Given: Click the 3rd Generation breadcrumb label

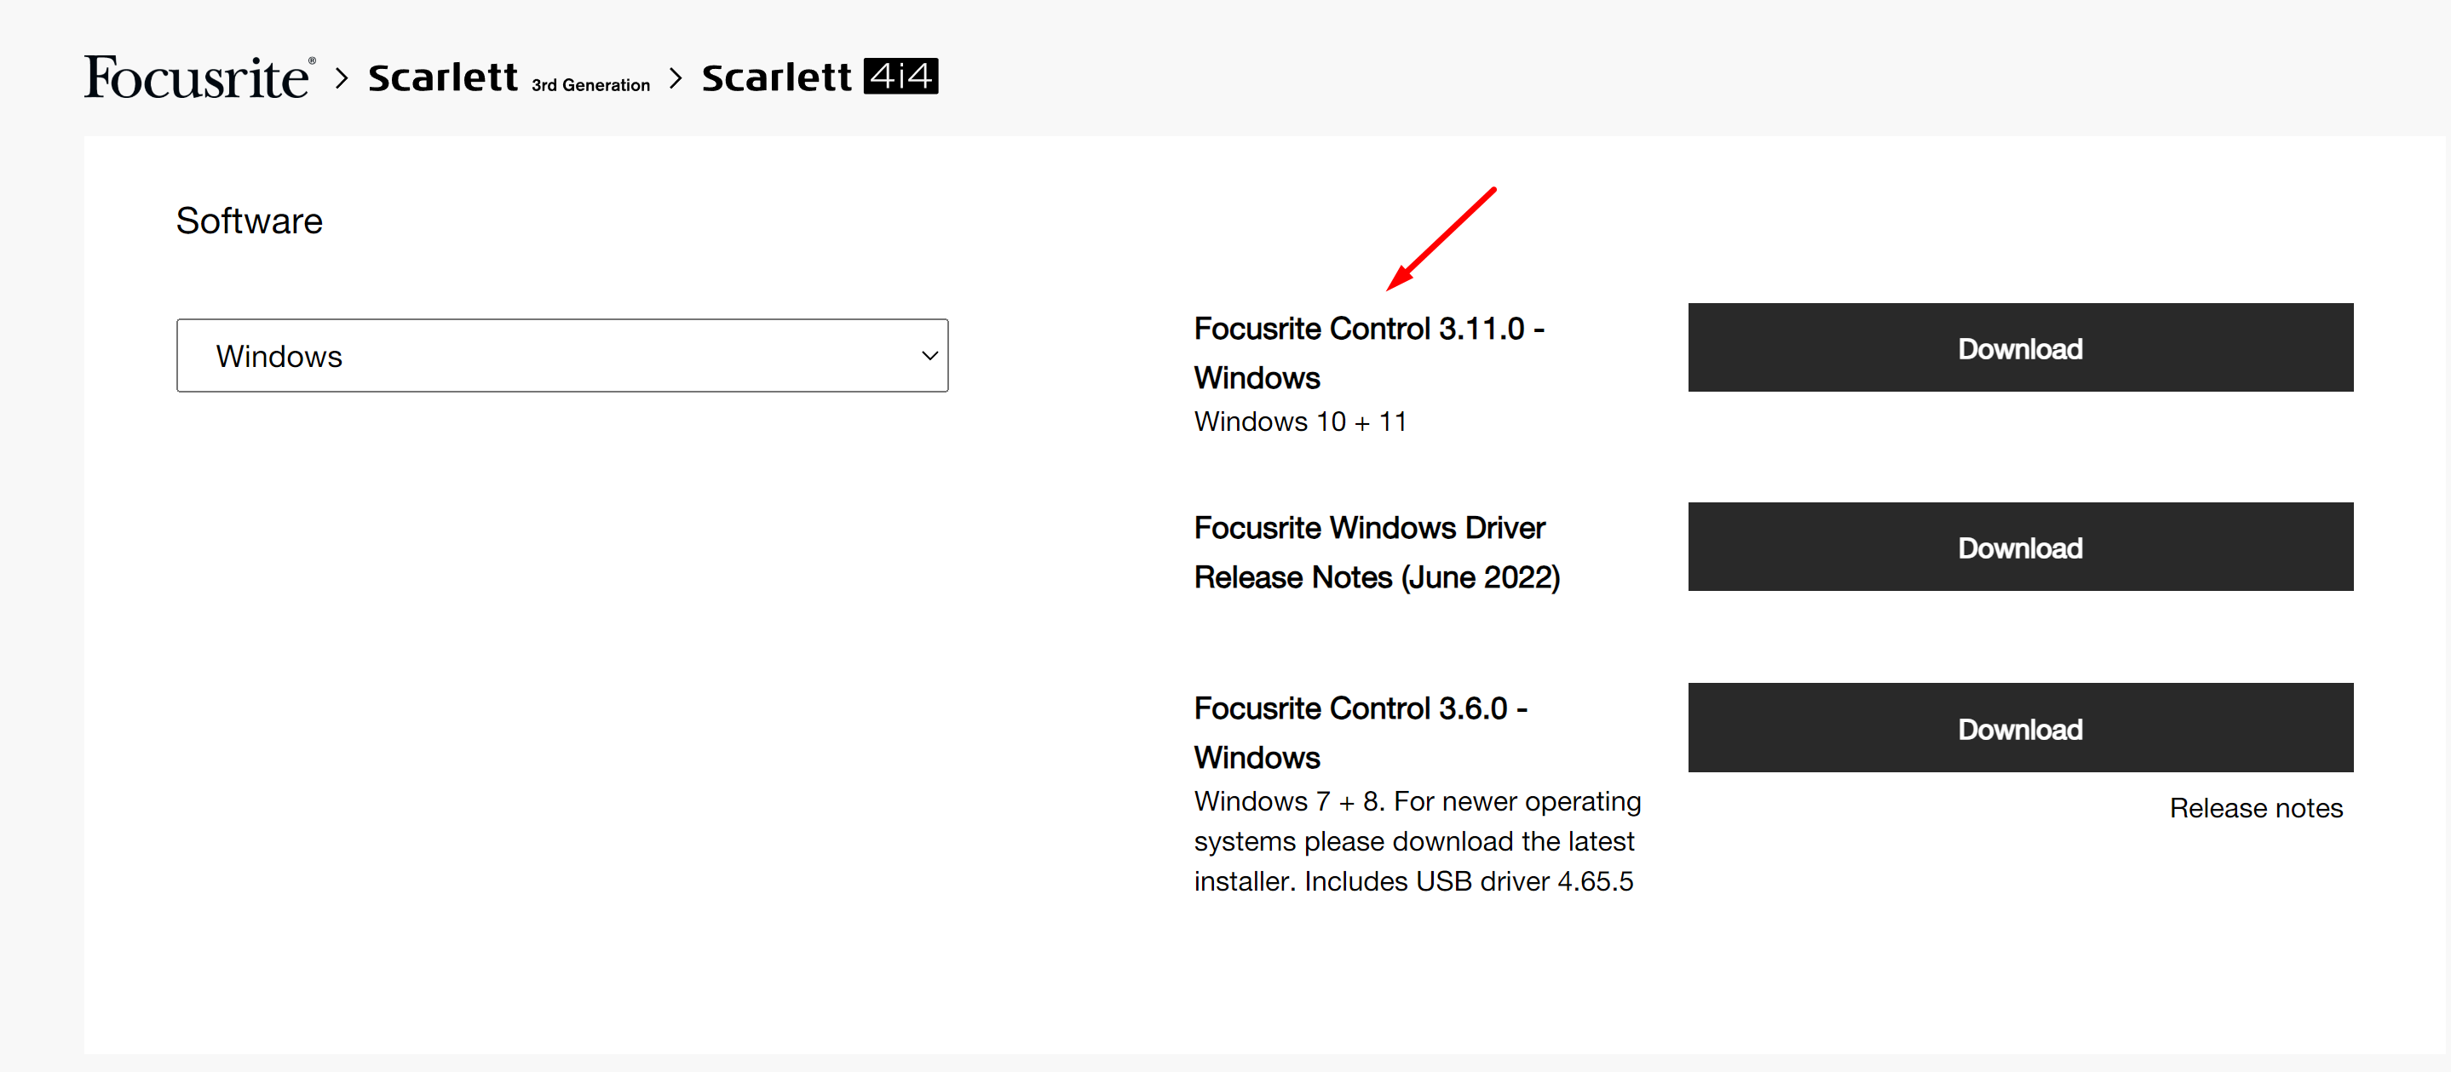Looking at the screenshot, I should pyautogui.click(x=590, y=86).
